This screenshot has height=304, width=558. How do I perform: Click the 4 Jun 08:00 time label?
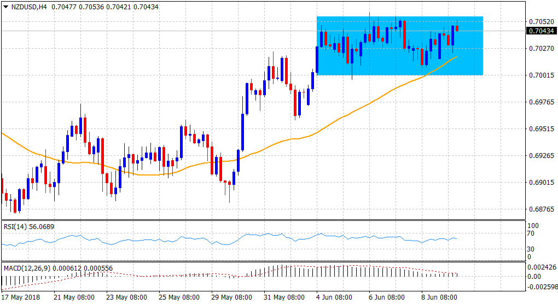tap(334, 297)
